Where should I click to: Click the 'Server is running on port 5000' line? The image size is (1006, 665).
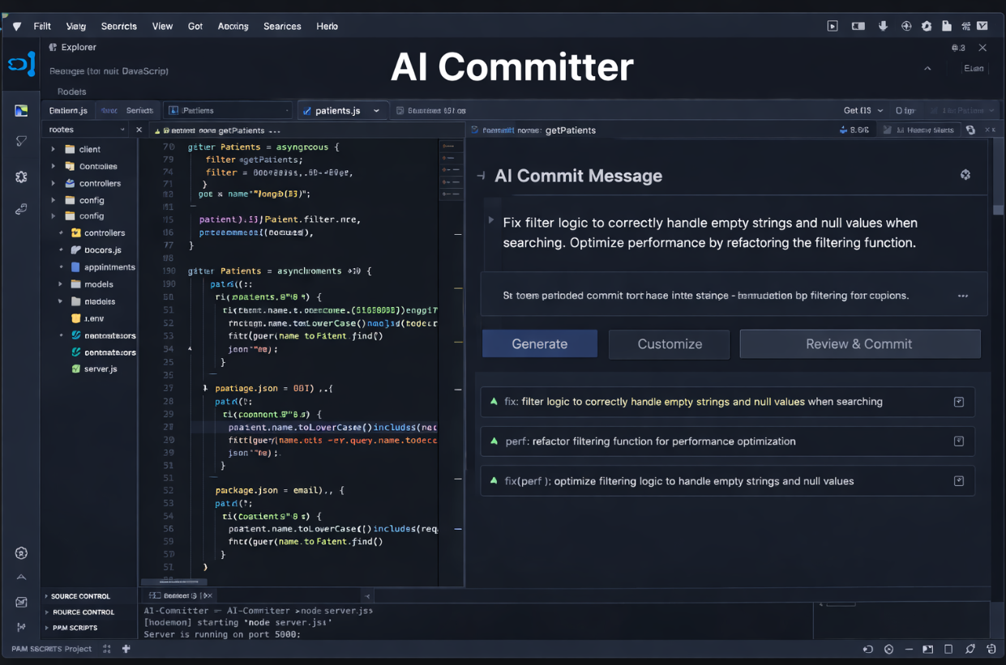point(222,634)
